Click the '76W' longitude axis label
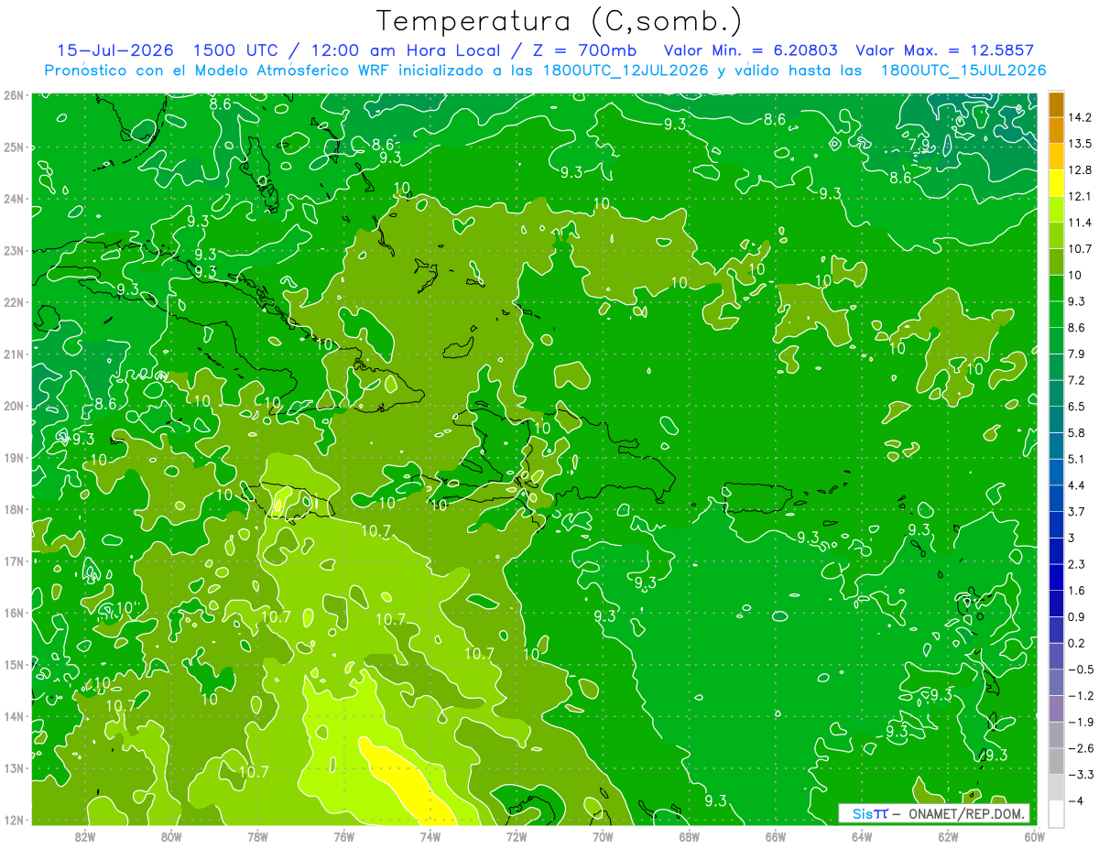Screen dimensions: 1099x849 (x=344, y=836)
